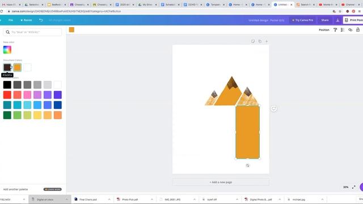Expand options for IMG_9591.JPG download

point(195,199)
